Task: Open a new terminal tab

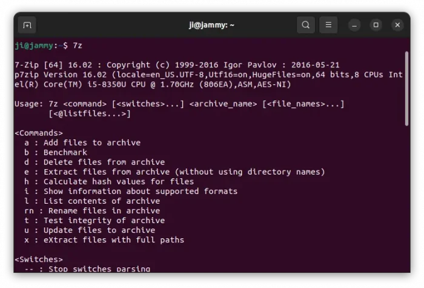Action: point(26,25)
